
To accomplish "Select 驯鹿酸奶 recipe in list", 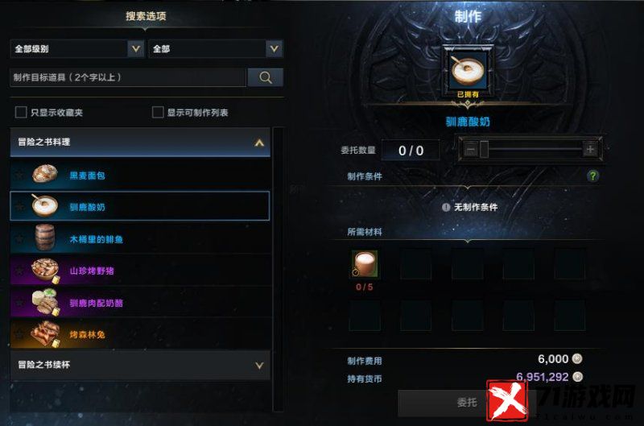I will [140, 206].
